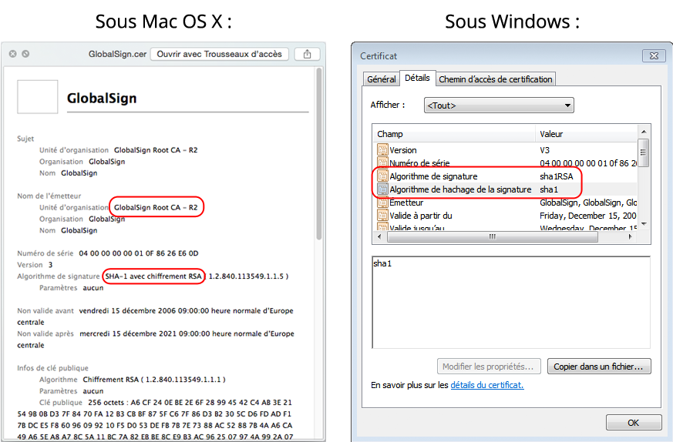
Task: Select the Version field icon
Action: 382,149
